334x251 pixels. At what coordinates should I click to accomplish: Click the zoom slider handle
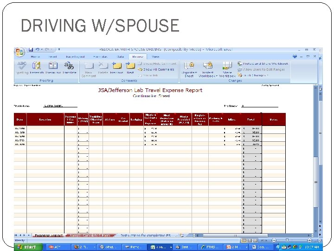(x=287, y=241)
